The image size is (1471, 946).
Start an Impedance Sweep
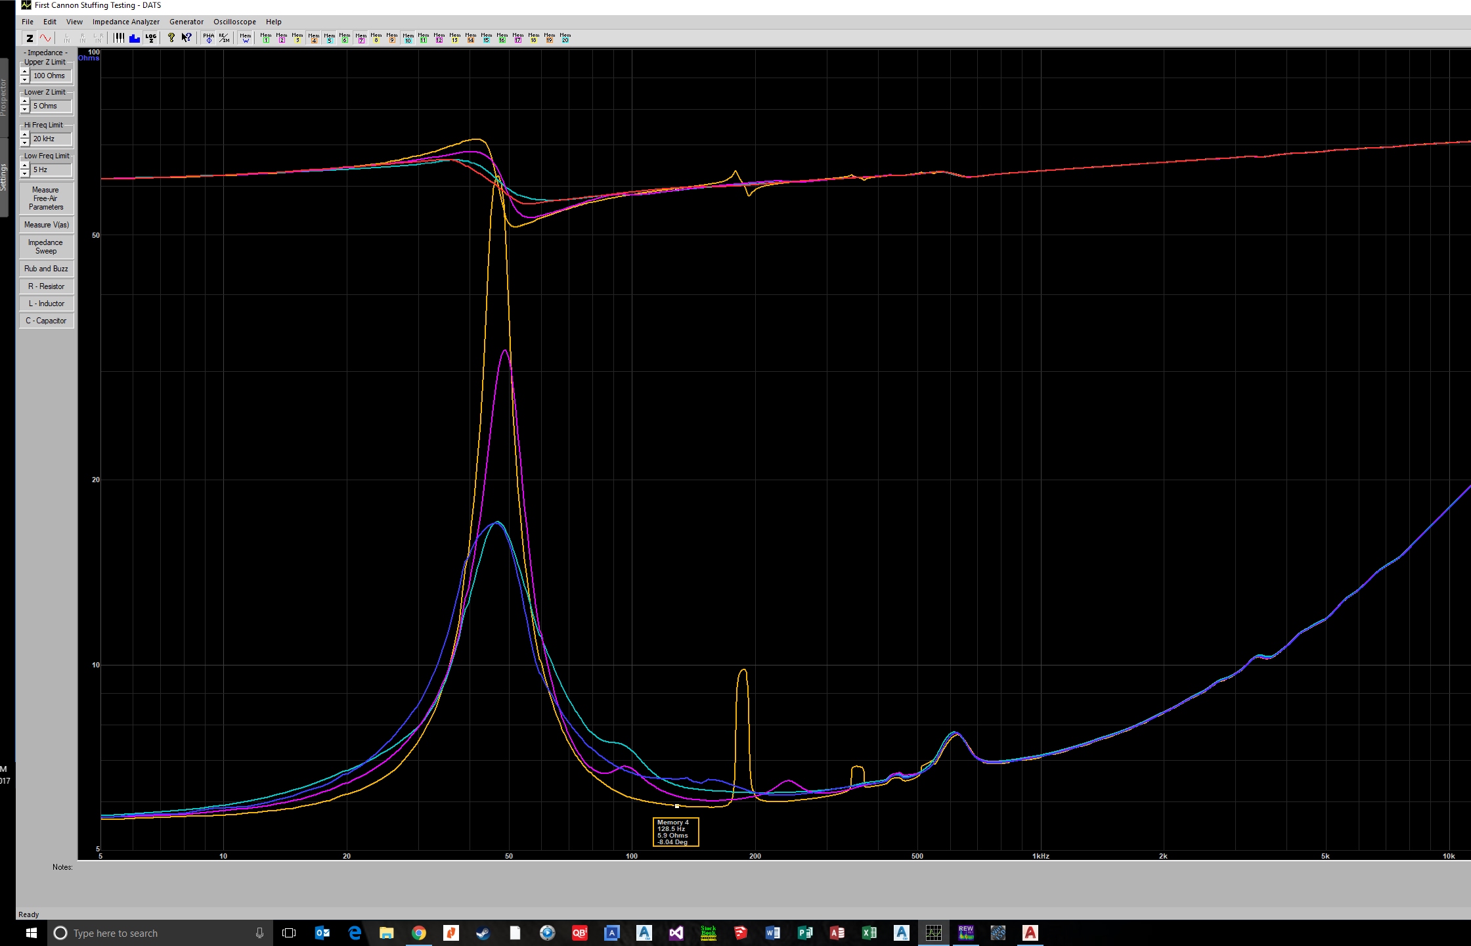(x=46, y=246)
